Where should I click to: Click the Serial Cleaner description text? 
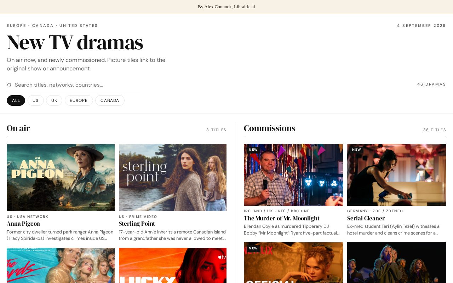point(394,230)
